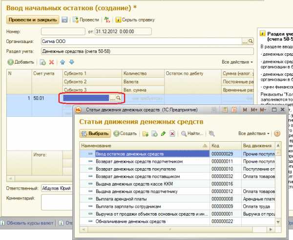Click the Добавить button
Screen dimensions: 293x240
coord(21,62)
